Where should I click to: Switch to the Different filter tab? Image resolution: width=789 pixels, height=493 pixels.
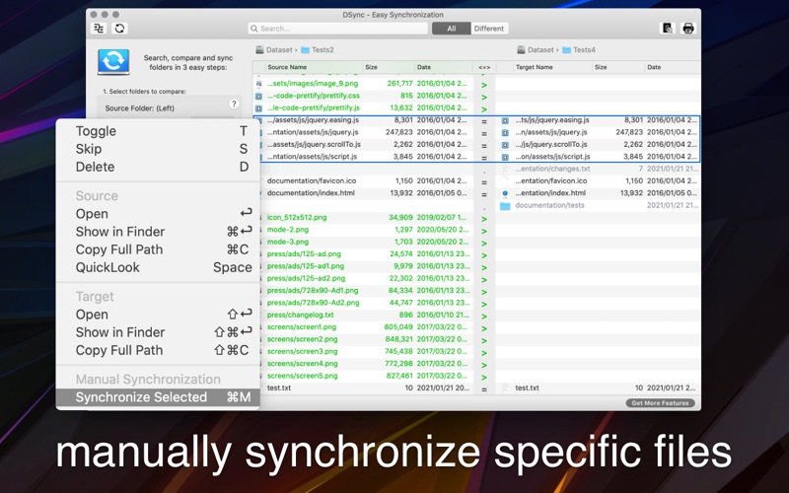(489, 29)
